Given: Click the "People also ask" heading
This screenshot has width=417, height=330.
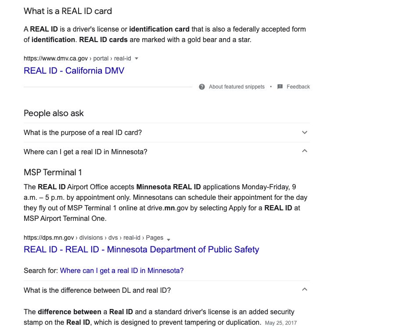Looking at the screenshot, I should coord(54,114).
